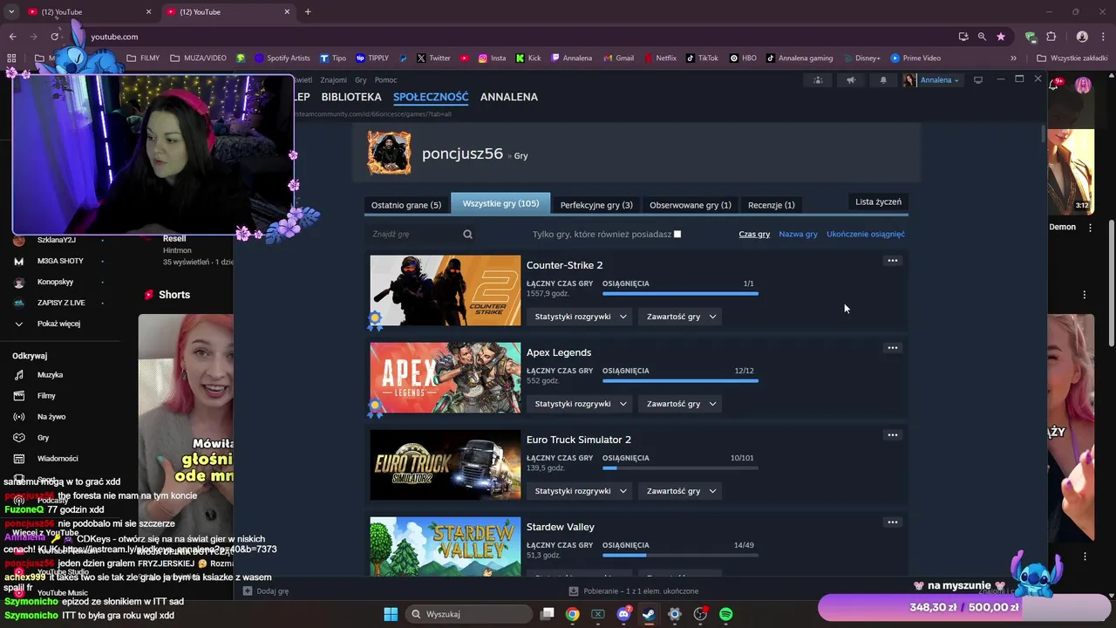Open BIBLIOTEKA in Steam navigation
Screen dimensions: 1116x628
click(x=351, y=97)
